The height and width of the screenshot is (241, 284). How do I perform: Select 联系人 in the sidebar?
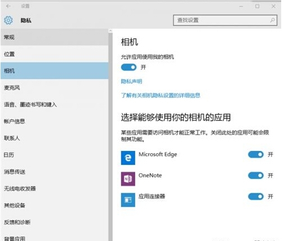point(54,138)
